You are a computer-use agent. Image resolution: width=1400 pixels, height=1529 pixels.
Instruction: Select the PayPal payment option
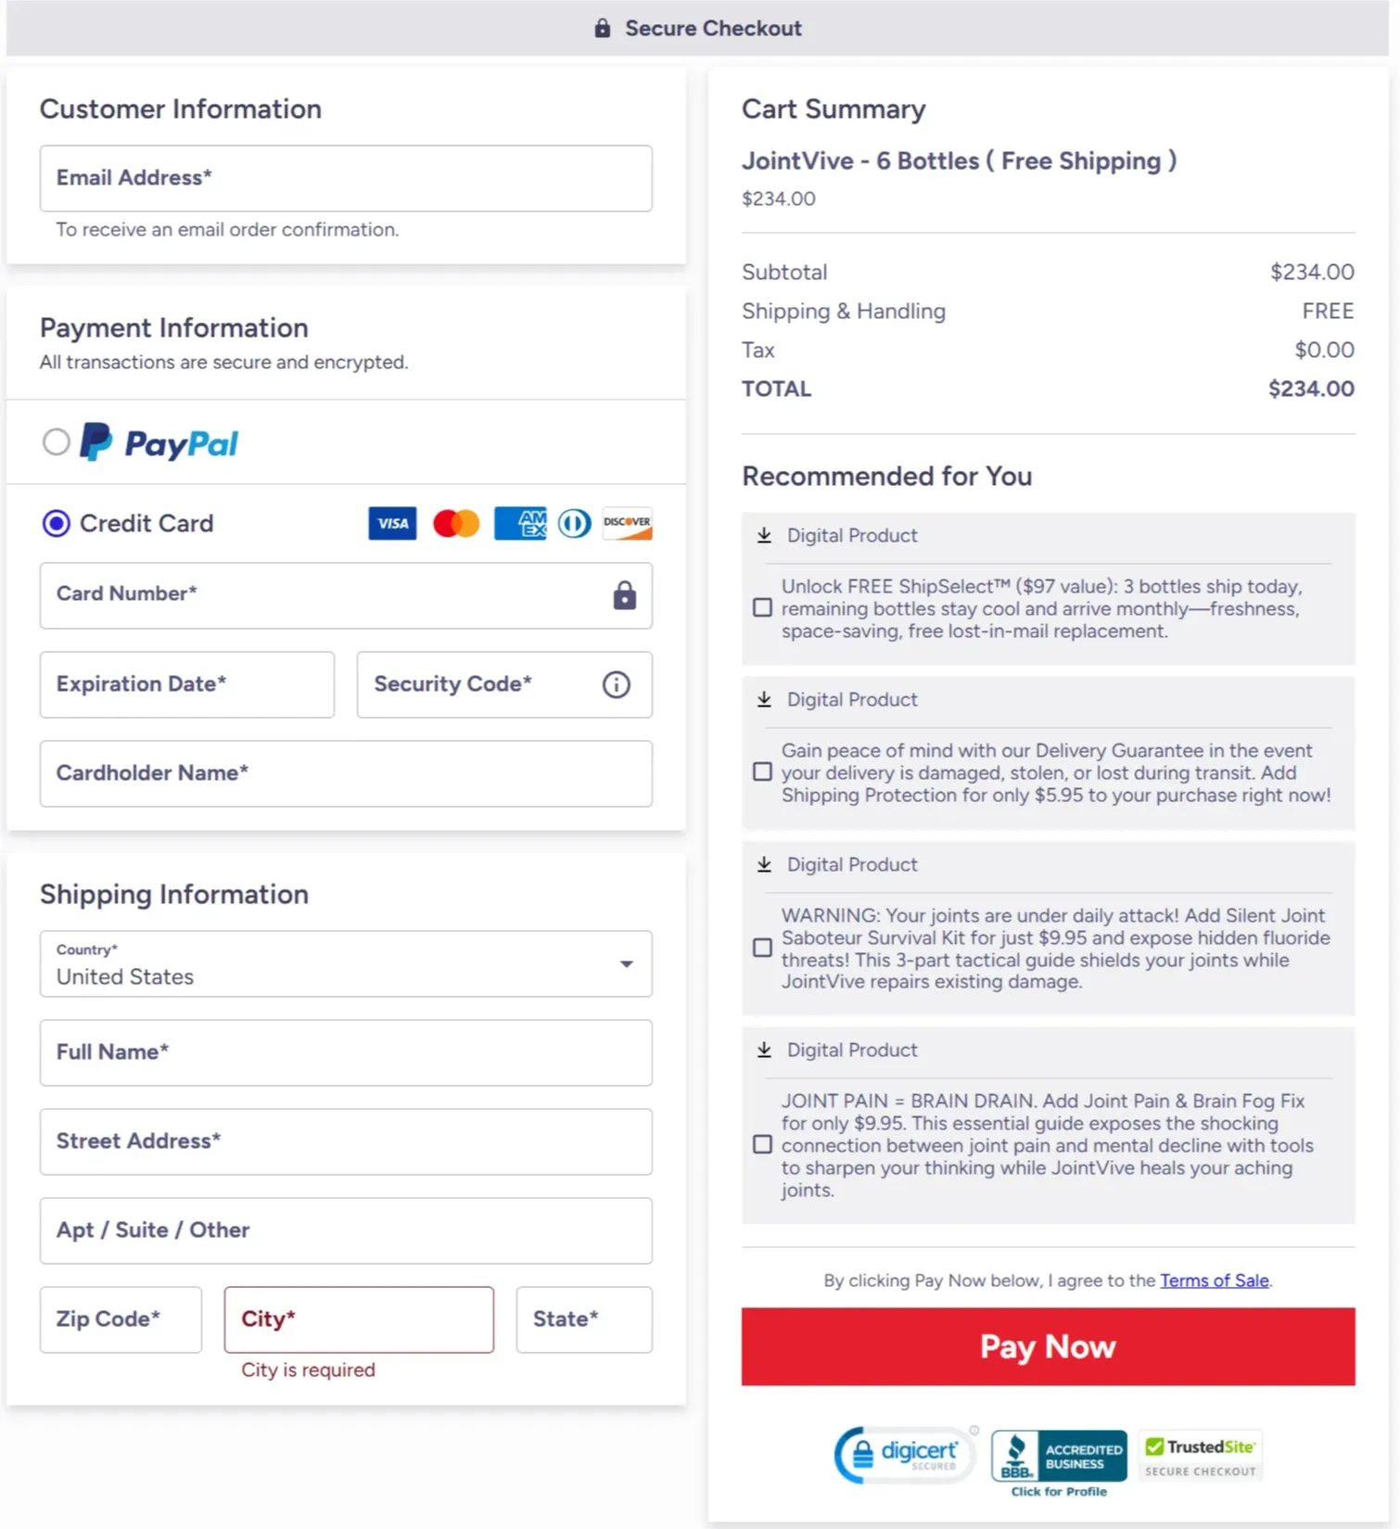tap(57, 442)
